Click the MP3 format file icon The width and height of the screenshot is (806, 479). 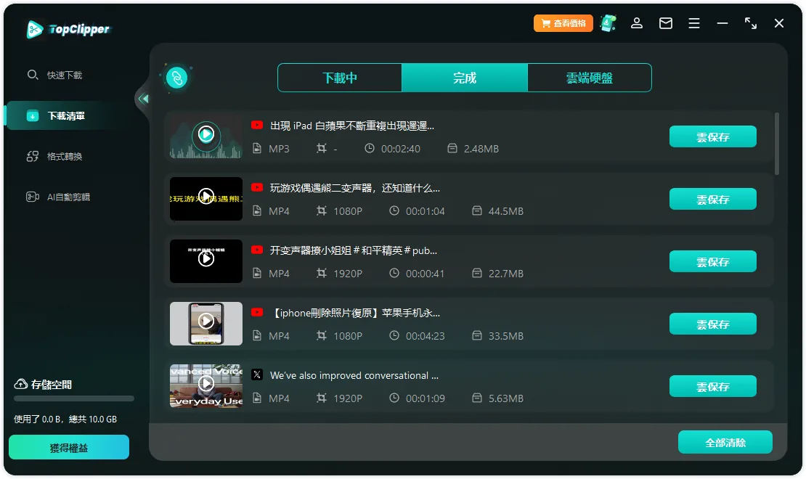257,149
